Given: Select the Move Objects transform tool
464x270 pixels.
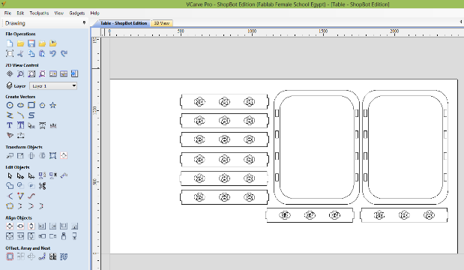Looking at the screenshot, I should [x=10, y=155].
